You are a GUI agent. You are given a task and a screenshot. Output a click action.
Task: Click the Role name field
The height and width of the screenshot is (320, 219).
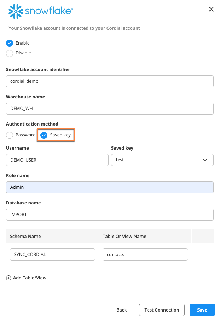coord(110,187)
